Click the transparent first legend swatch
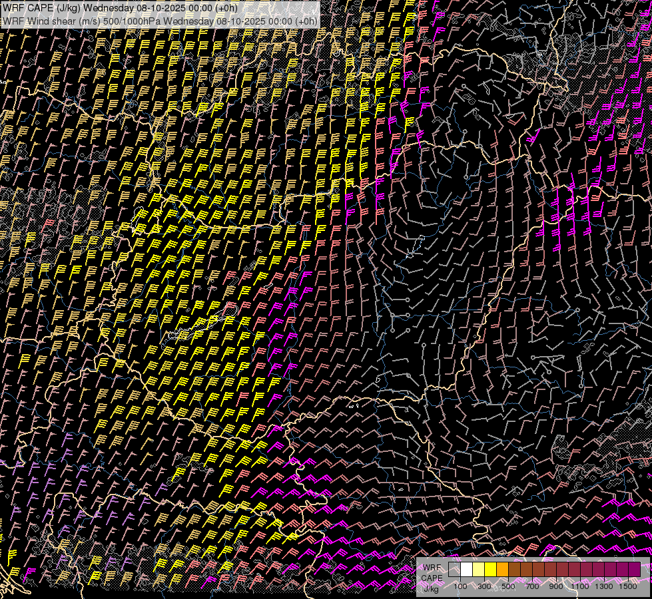The width and height of the screenshot is (652, 599). coord(454,570)
